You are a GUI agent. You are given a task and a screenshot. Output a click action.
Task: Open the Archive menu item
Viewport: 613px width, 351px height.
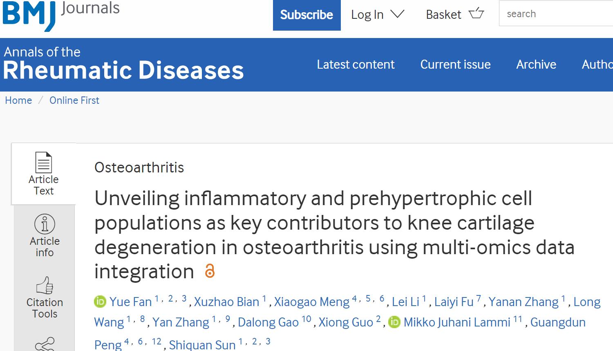536,65
